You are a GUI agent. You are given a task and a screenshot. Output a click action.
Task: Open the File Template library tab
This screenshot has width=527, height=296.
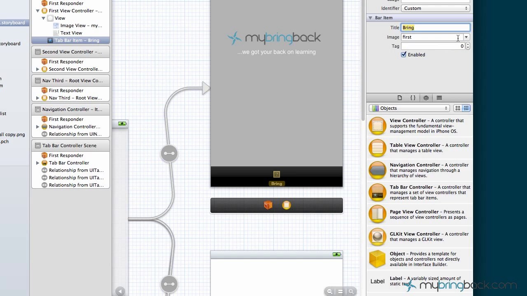pos(399,98)
